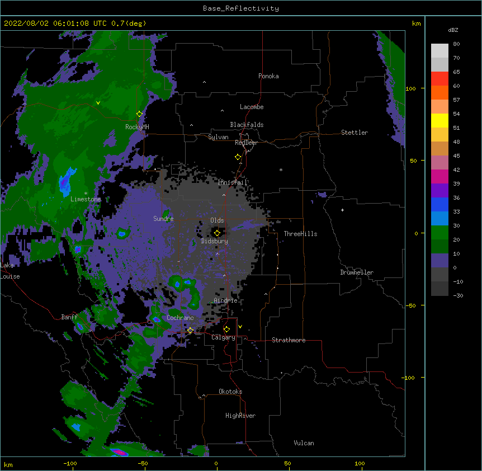The image size is (482, 471).
Task: Click the strong echo cell west of Limestone
Action: pos(65,182)
